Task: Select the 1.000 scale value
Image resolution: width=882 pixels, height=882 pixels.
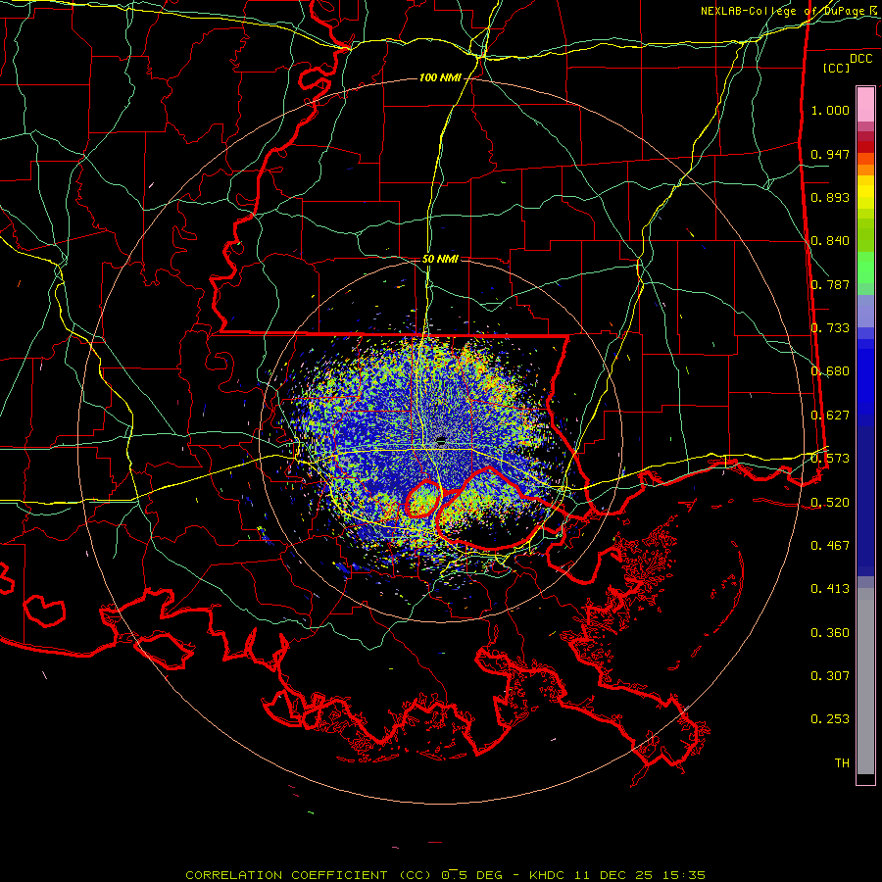Action: 830,110
